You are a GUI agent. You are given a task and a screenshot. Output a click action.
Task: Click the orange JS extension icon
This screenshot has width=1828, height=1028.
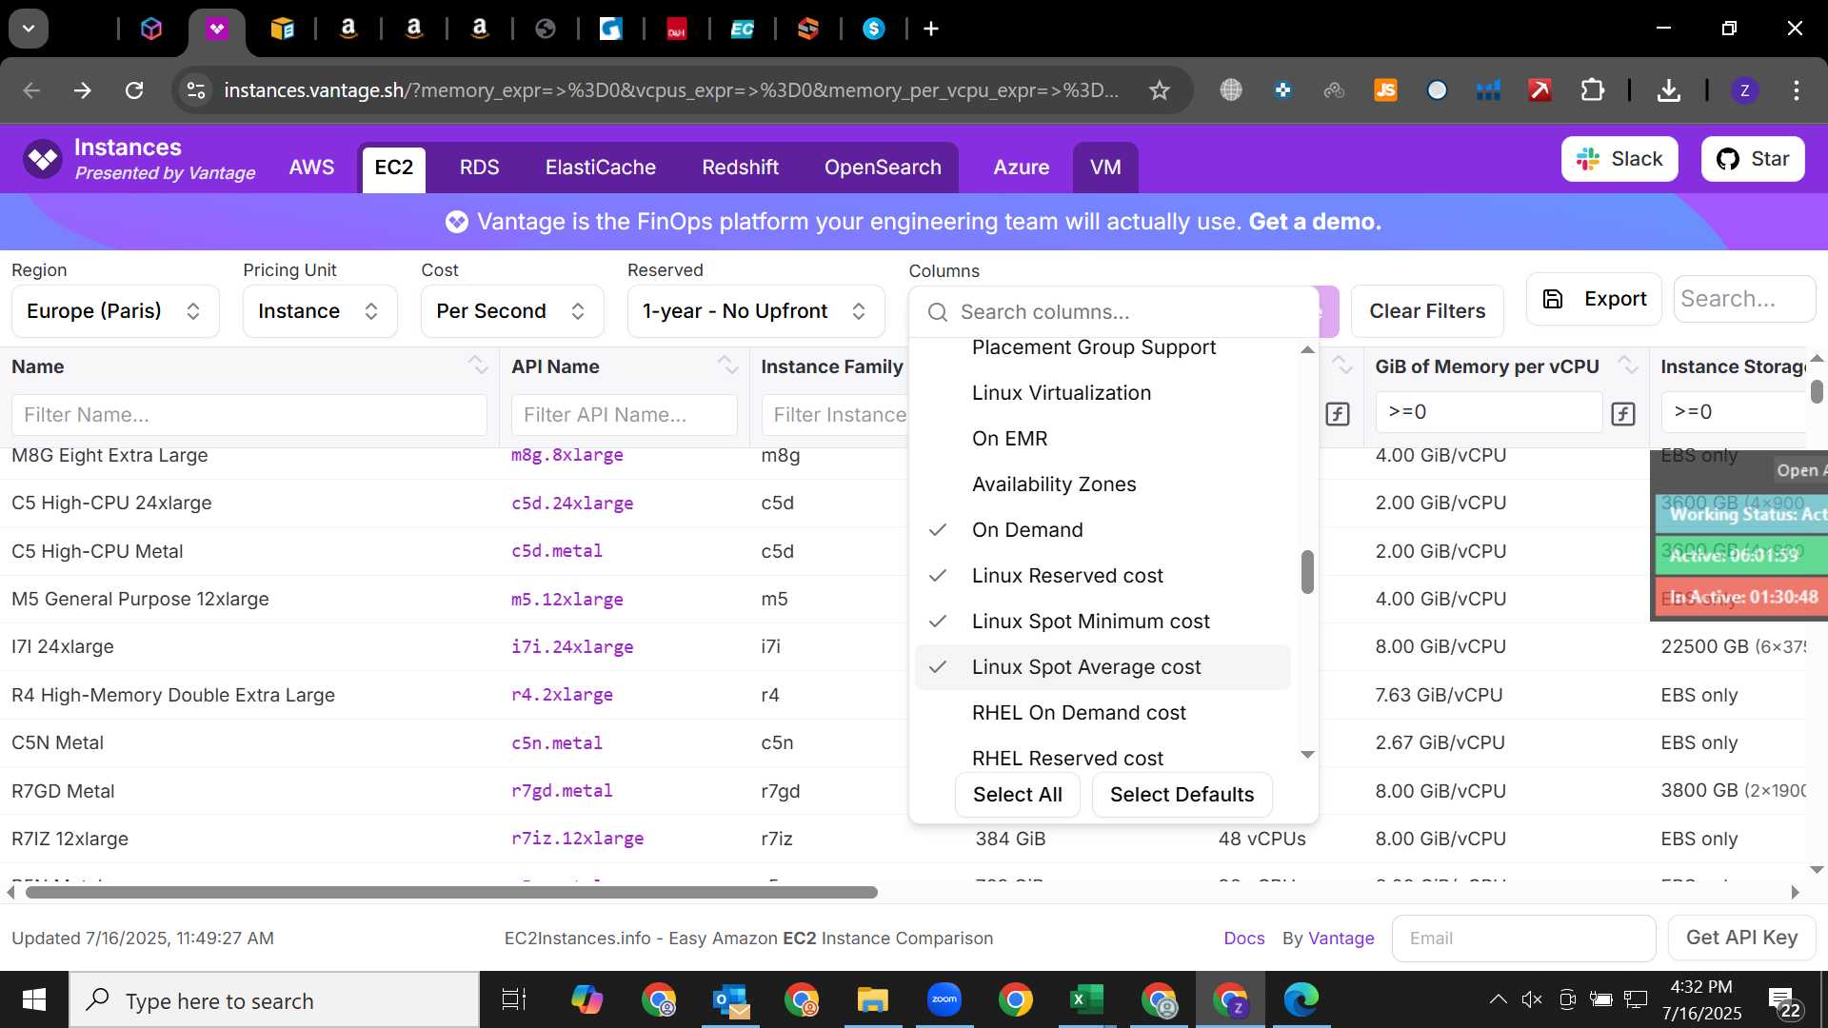point(1385,90)
